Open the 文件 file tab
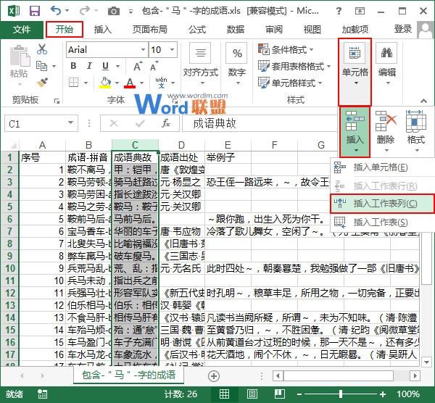The width and height of the screenshot is (435, 403). pyautogui.click(x=21, y=30)
